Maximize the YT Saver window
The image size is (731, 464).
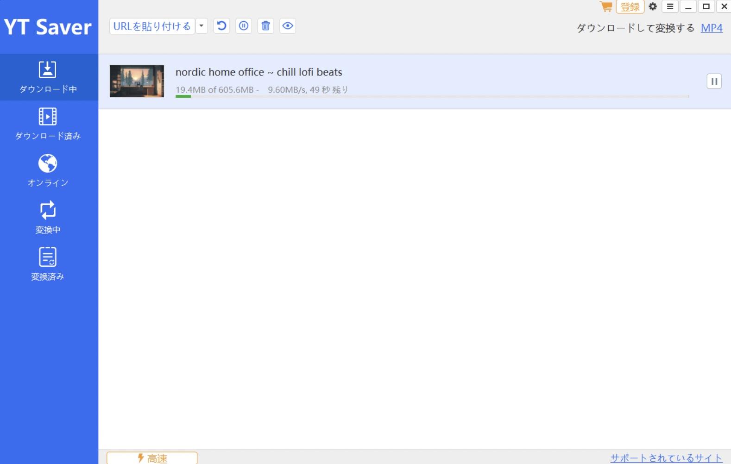coord(706,6)
